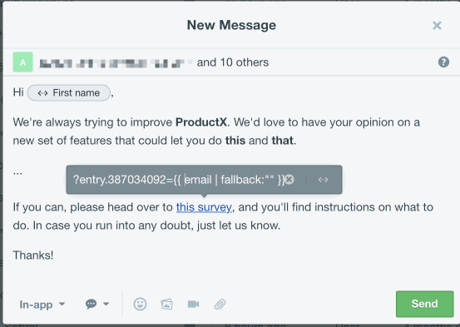This screenshot has height=327, width=460.
Task: Open the chat bubble message type dropdown
Action: (97, 304)
